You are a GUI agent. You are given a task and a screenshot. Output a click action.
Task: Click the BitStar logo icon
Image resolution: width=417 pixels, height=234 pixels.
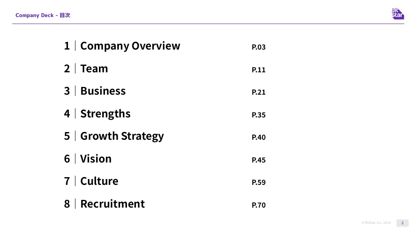(x=397, y=14)
